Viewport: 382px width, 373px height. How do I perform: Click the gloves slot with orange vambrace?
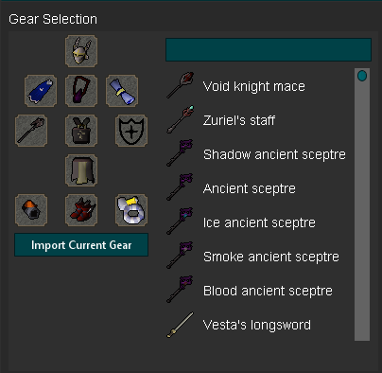pyautogui.click(x=31, y=210)
